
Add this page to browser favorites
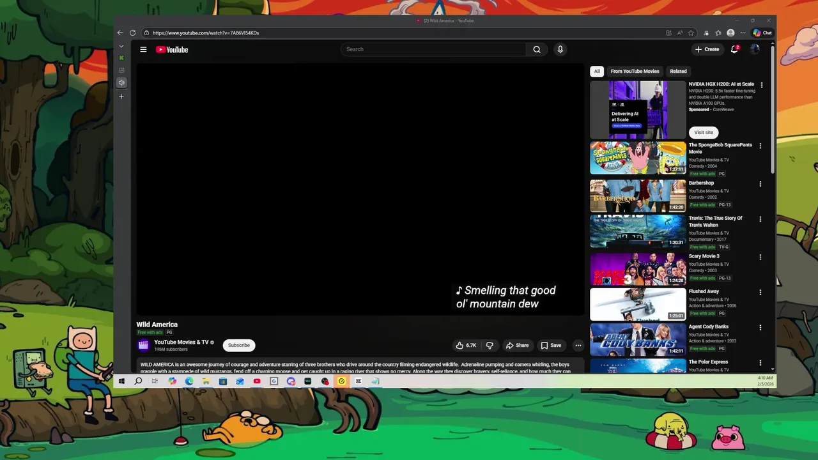pyautogui.click(x=691, y=33)
